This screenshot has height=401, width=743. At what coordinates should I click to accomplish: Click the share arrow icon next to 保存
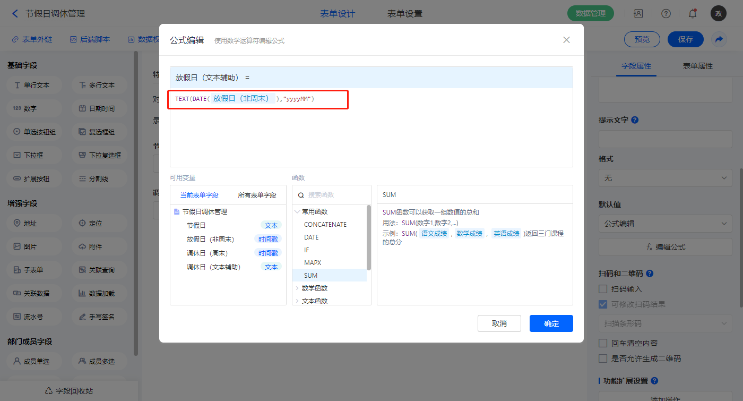click(719, 39)
